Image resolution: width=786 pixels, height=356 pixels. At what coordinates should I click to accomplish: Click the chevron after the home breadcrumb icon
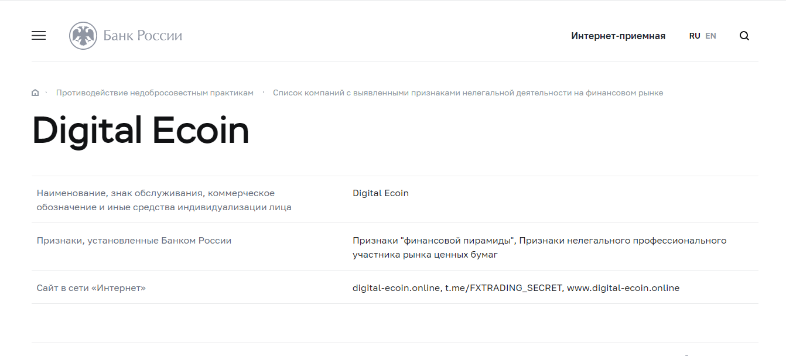point(46,93)
